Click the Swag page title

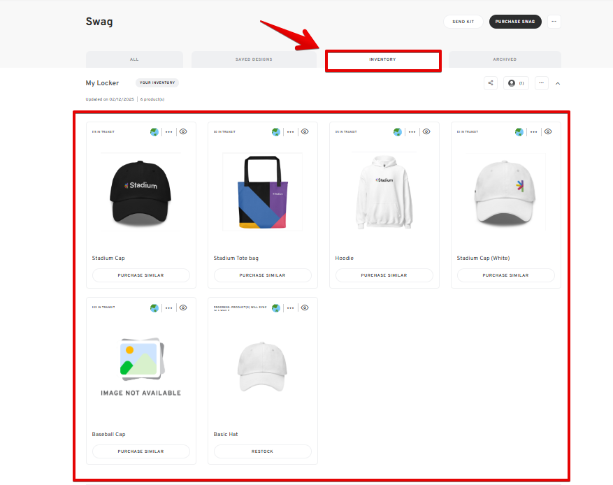click(x=99, y=22)
